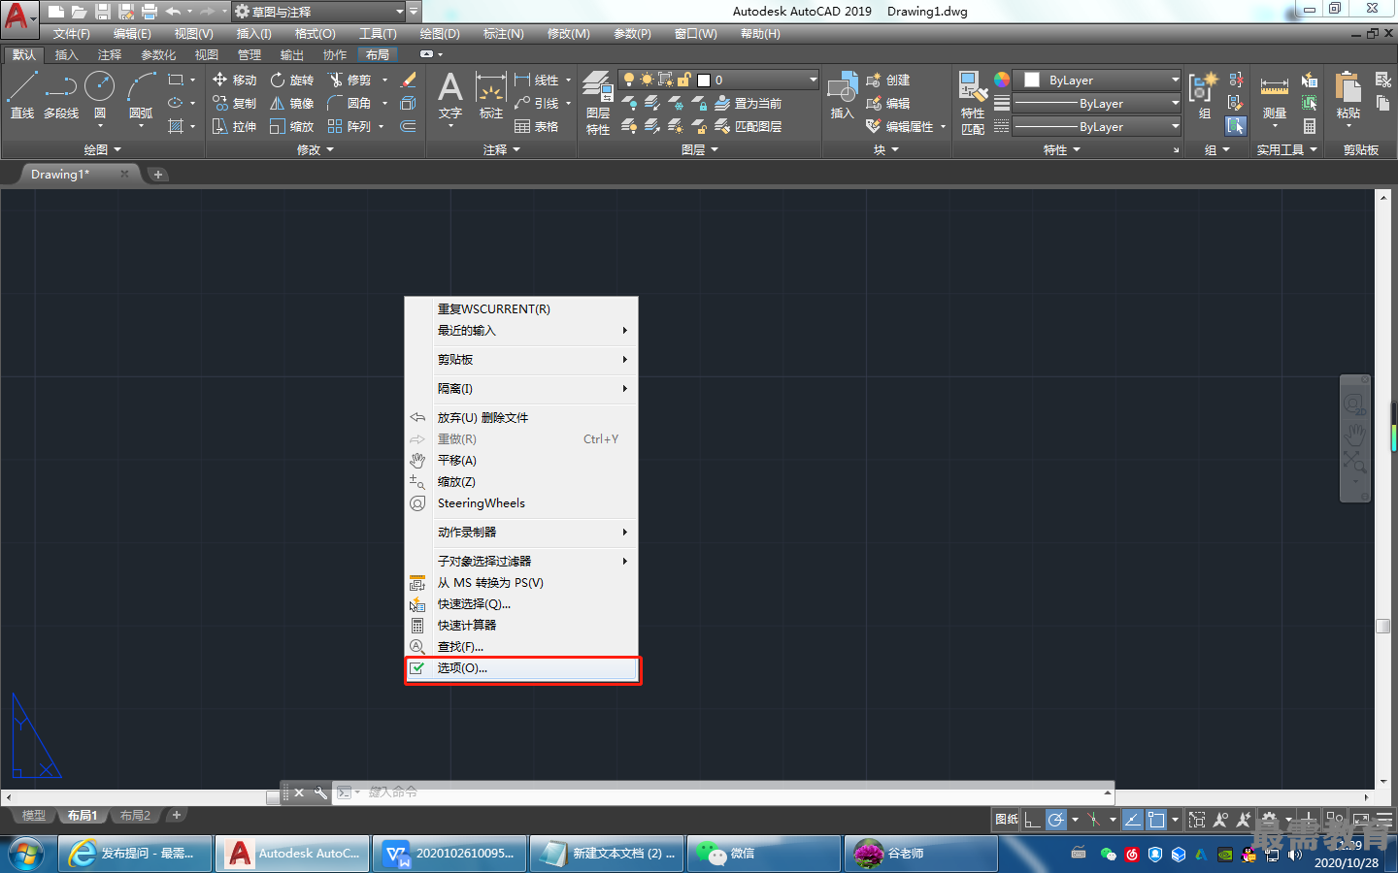Screen dimensions: 1398x873
Task: Click the Dimension (标注) tool
Action: point(491,96)
